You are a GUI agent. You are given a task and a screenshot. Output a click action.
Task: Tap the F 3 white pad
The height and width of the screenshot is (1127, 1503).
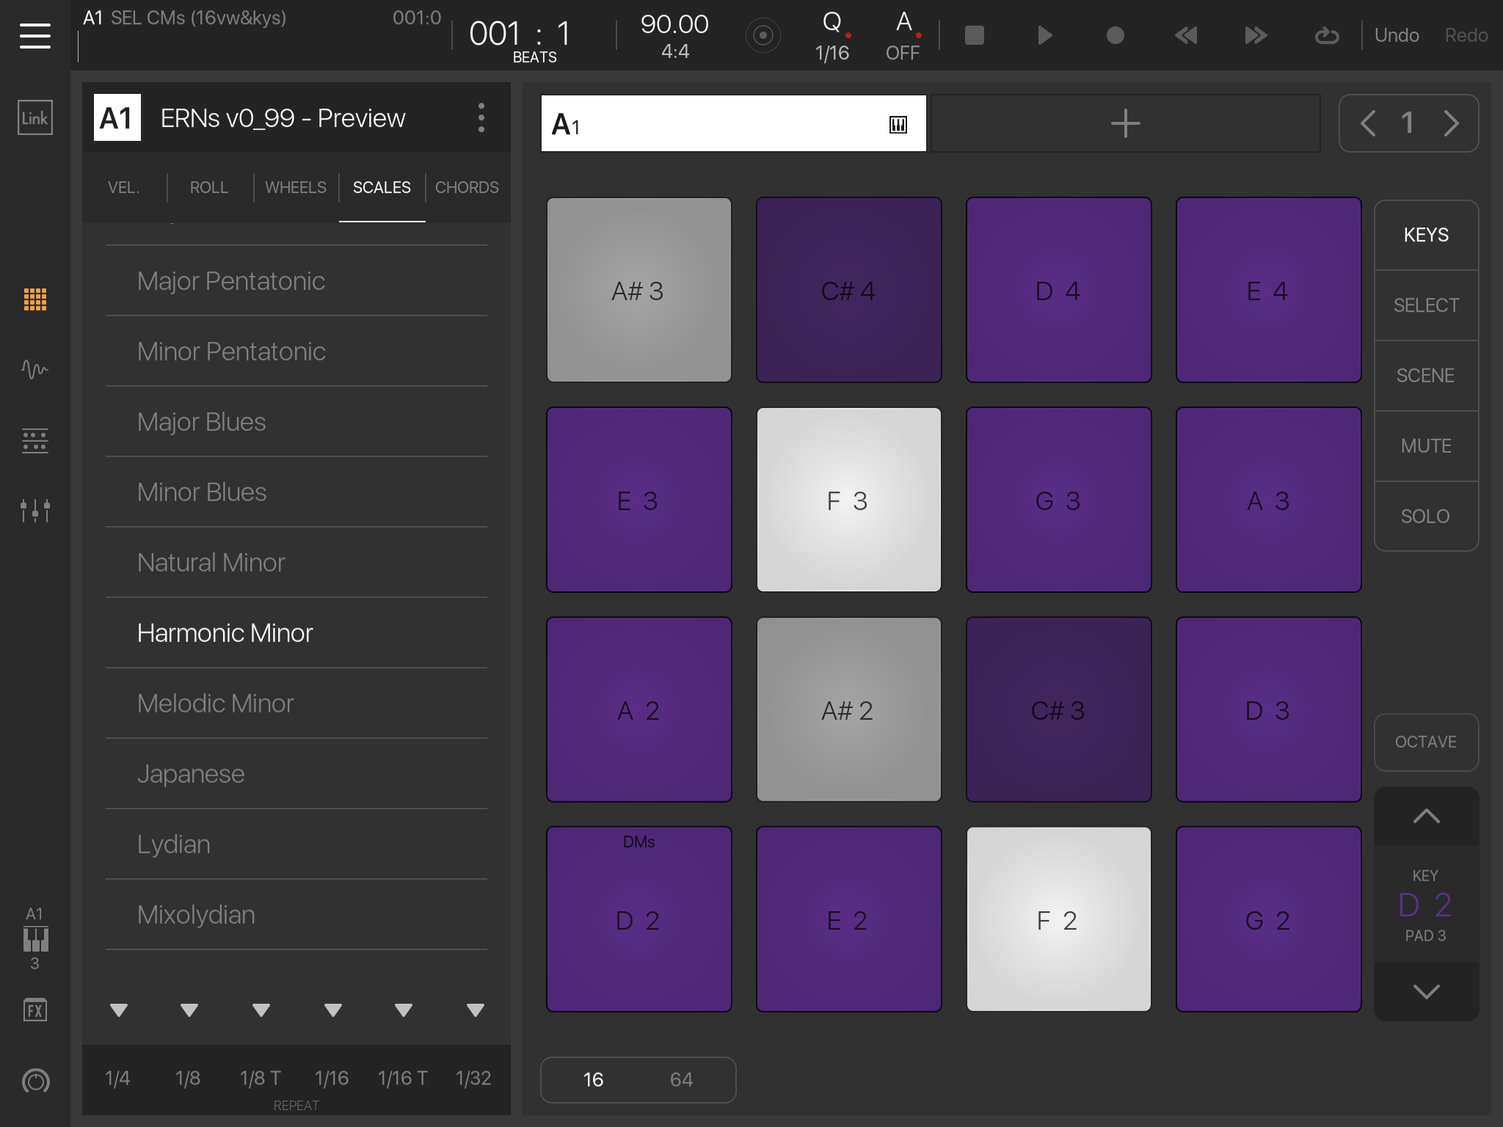coord(849,500)
